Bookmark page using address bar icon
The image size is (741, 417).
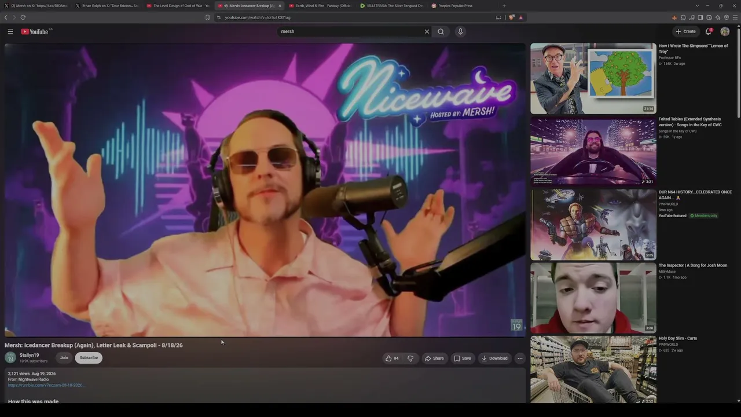[207, 17]
